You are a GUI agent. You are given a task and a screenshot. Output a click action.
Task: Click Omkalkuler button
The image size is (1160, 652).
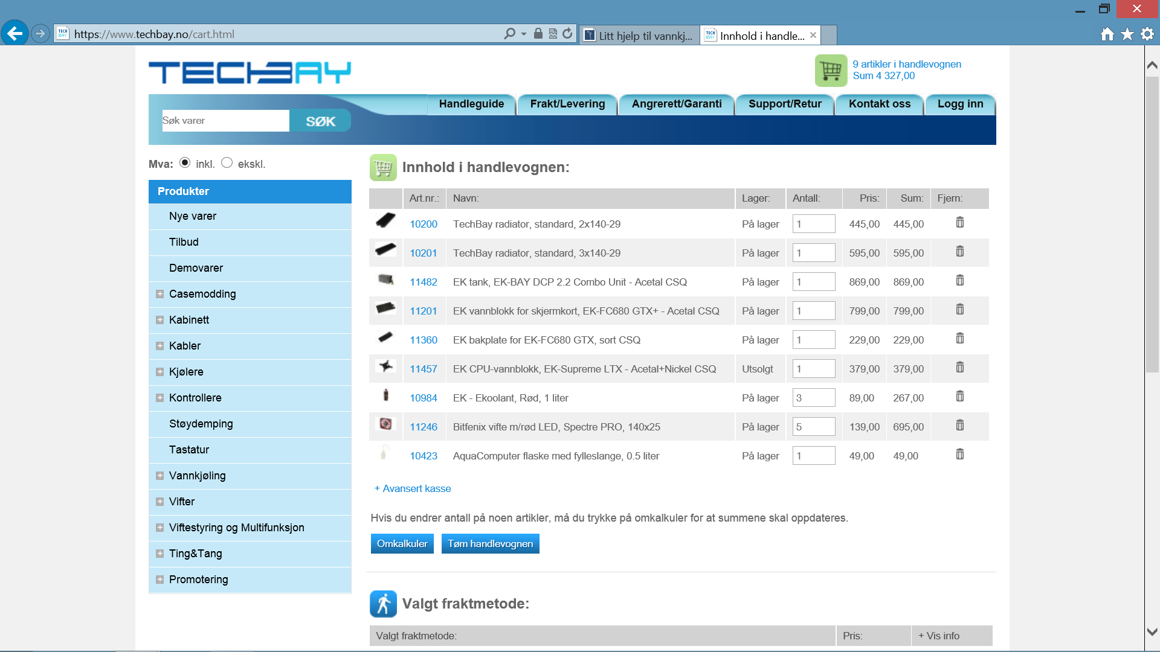tap(402, 543)
